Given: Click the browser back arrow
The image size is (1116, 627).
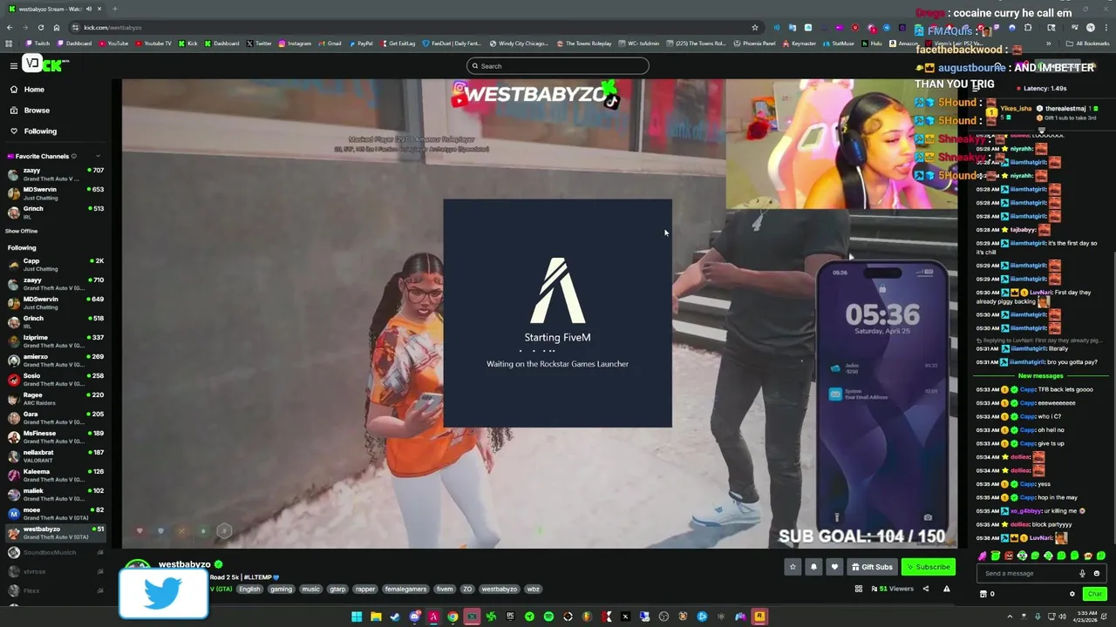Looking at the screenshot, I should (x=9, y=28).
